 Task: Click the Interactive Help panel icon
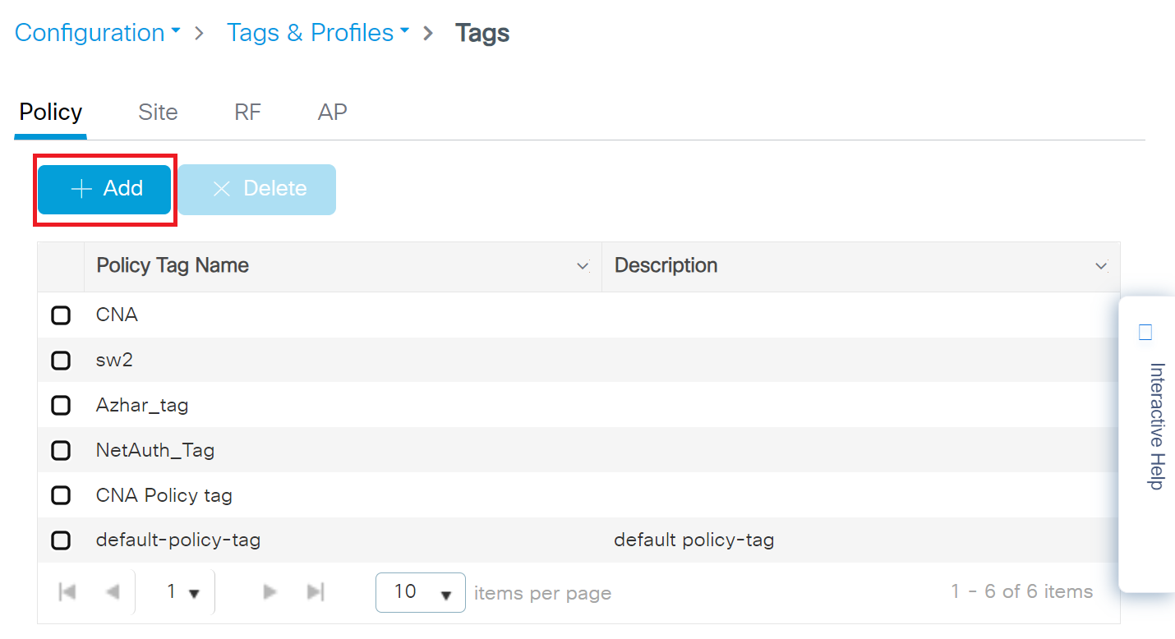click(x=1146, y=333)
